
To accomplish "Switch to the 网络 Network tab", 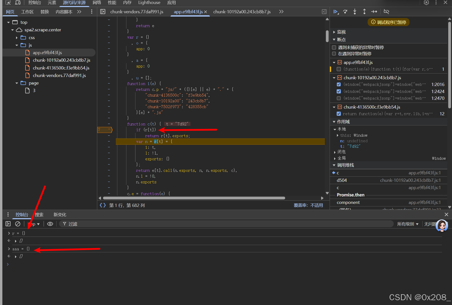I will (97, 3).
